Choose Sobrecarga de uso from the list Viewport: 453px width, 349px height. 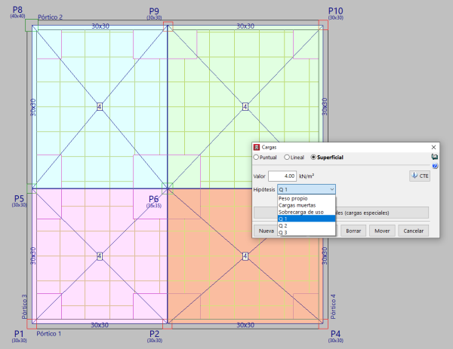click(x=307, y=212)
